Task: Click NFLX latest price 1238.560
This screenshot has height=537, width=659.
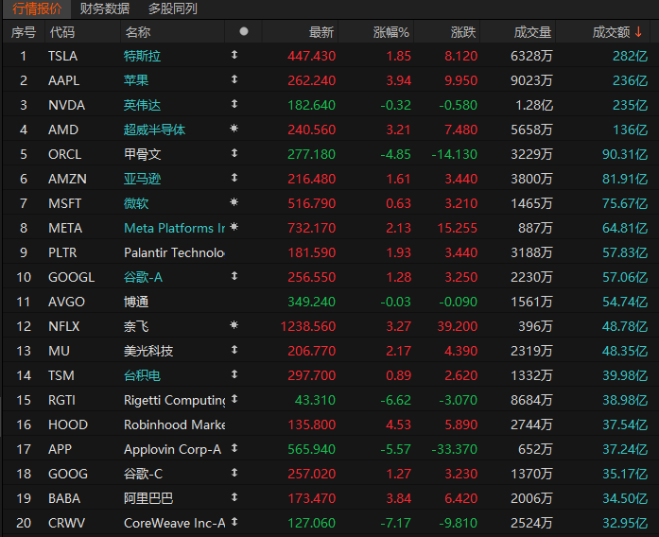Action: pos(308,326)
